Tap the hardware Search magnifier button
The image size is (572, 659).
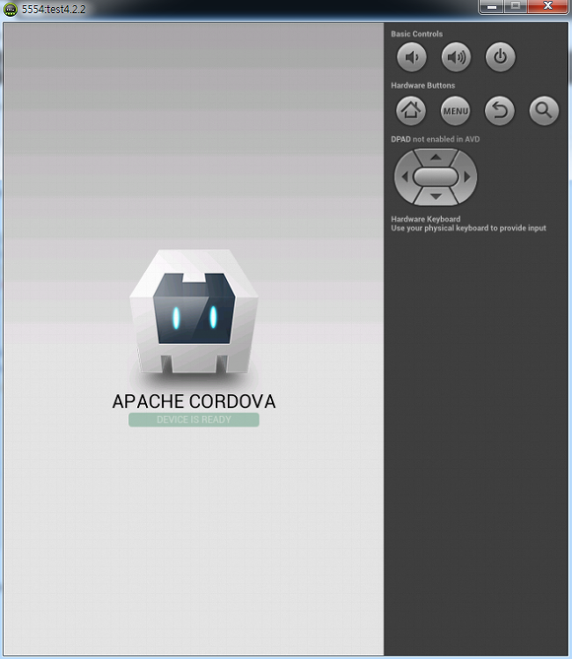tap(544, 111)
